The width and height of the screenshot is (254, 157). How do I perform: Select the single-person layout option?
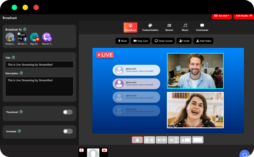click(x=137, y=140)
